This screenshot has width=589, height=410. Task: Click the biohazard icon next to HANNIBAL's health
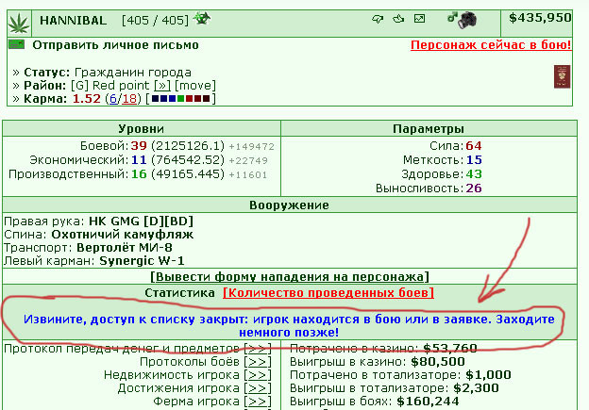point(202,19)
